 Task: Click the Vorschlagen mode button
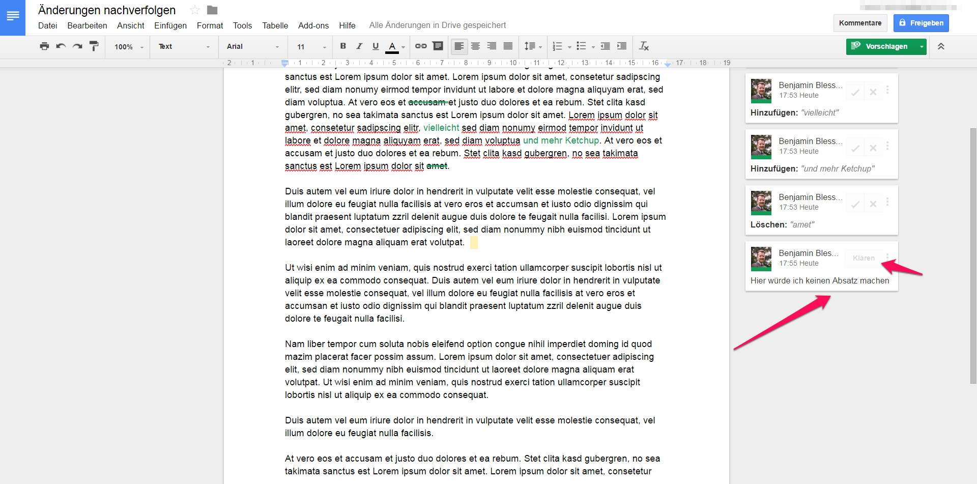pyautogui.click(x=880, y=46)
